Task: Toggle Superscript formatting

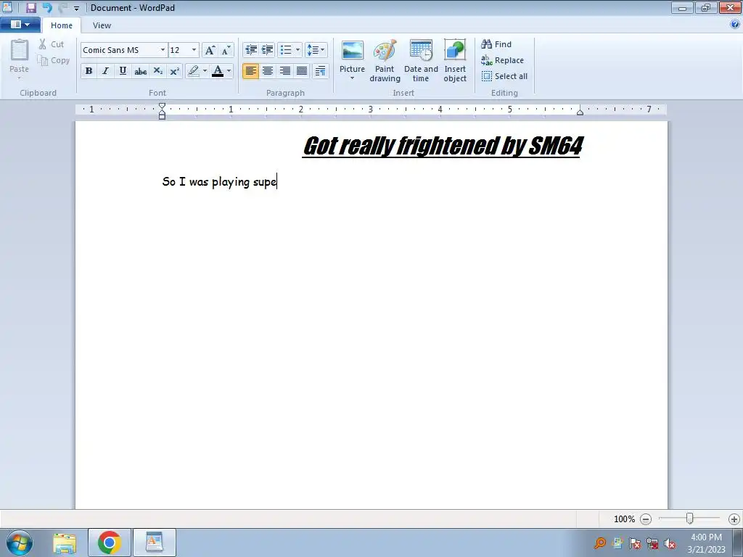Action: 174,71
